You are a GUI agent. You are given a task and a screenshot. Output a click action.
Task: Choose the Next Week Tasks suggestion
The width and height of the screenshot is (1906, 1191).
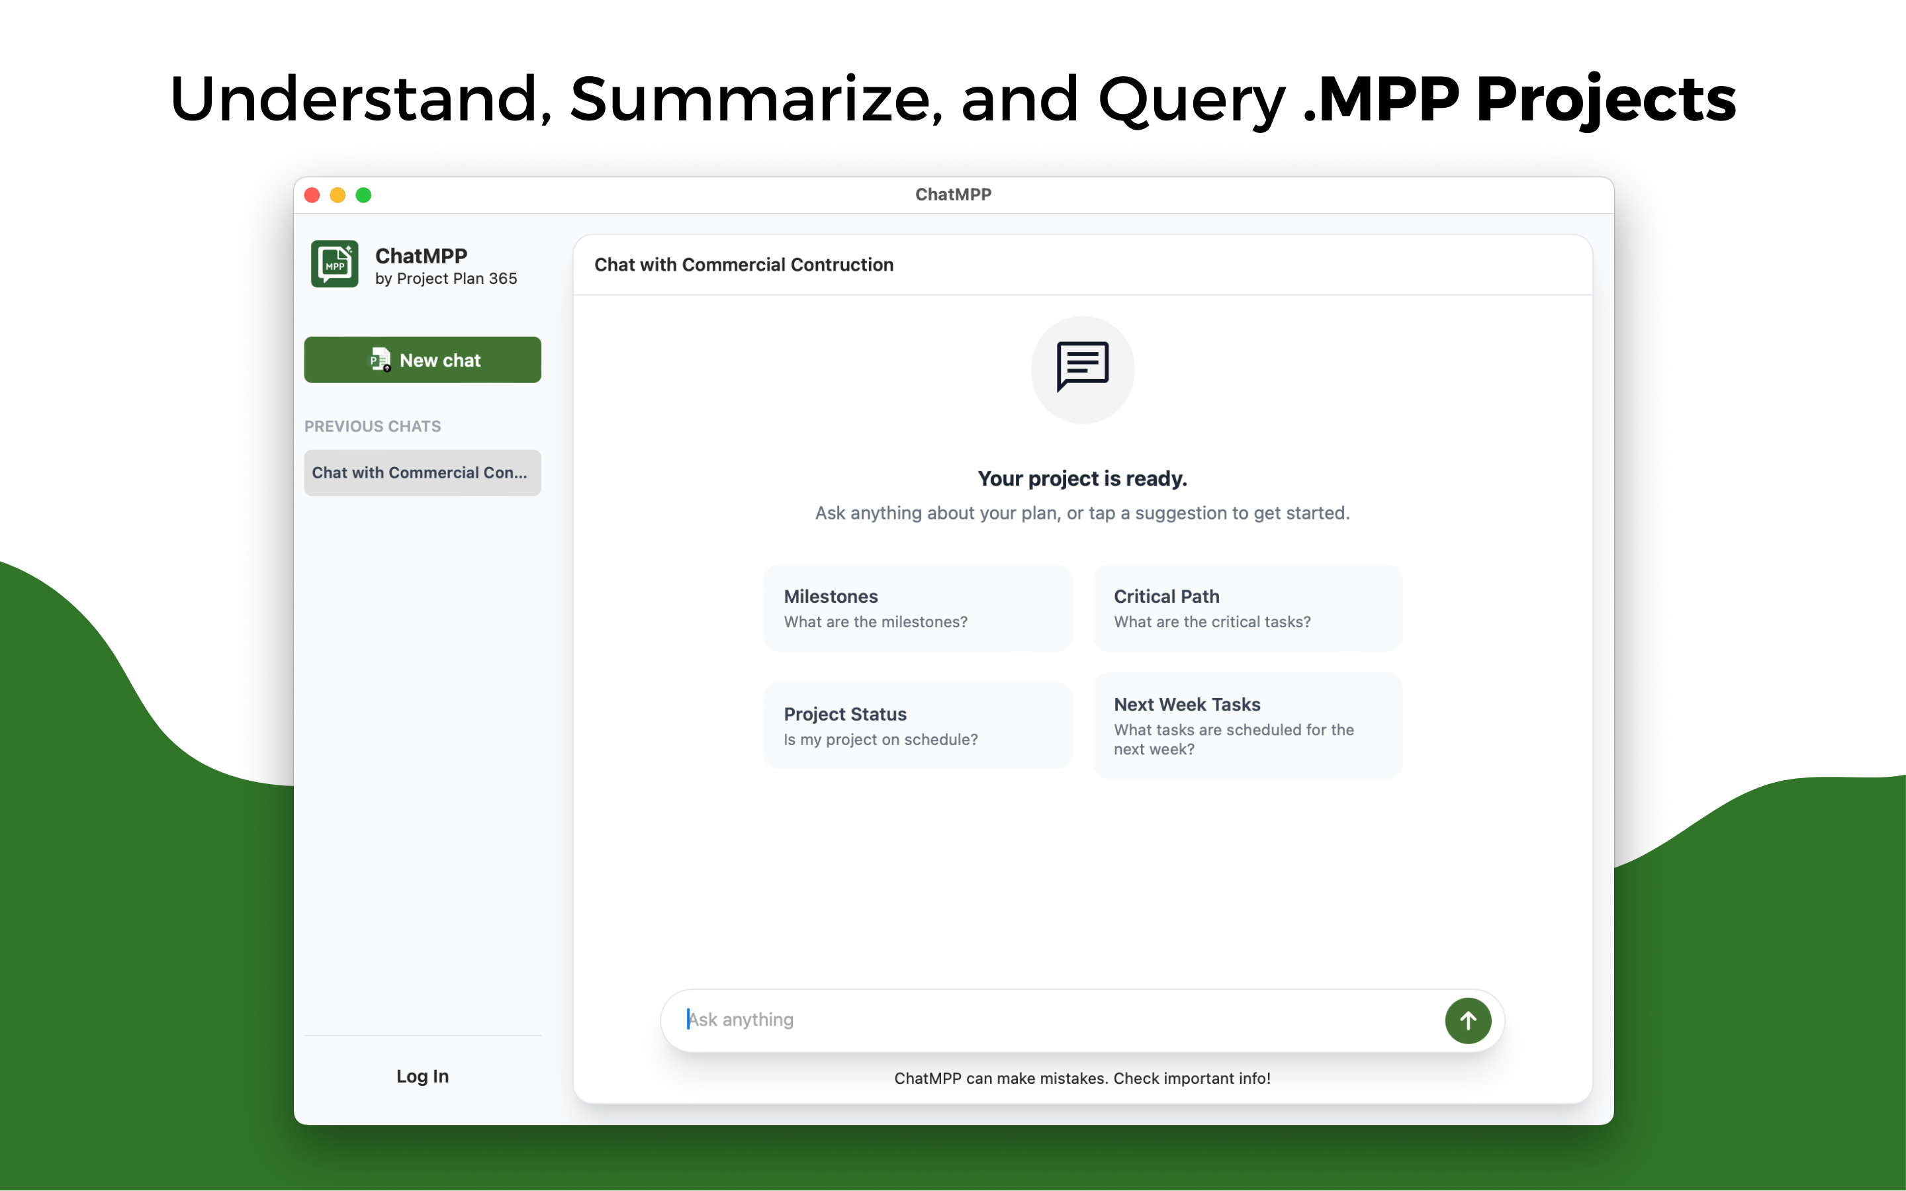[x=1248, y=725]
